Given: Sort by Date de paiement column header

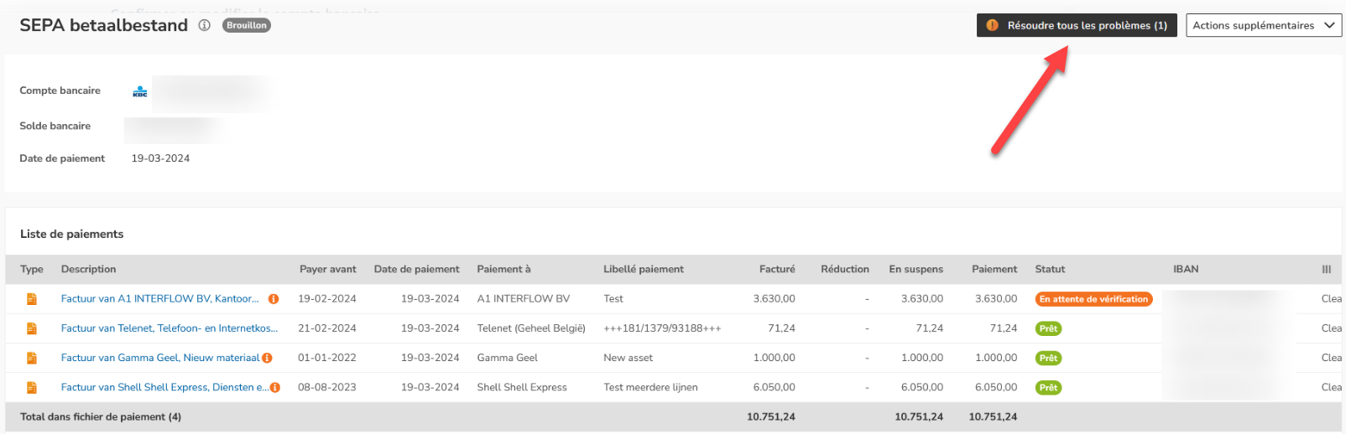Looking at the screenshot, I should [x=417, y=269].
